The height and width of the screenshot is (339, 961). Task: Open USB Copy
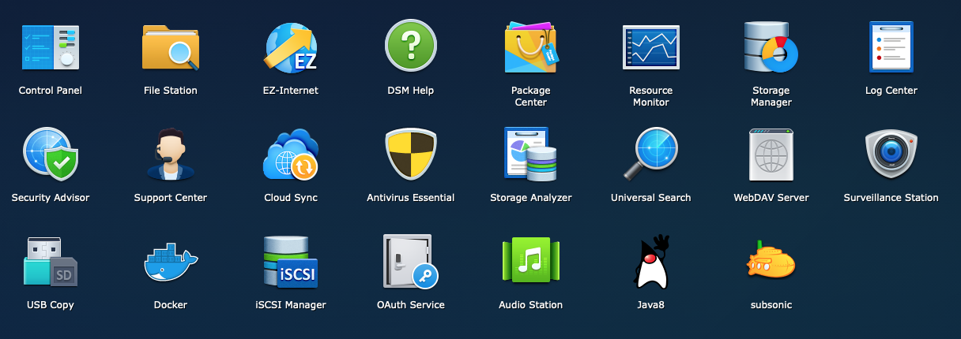pos(51,262)
